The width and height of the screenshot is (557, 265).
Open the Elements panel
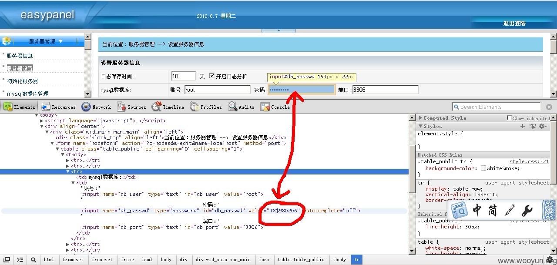20,107
